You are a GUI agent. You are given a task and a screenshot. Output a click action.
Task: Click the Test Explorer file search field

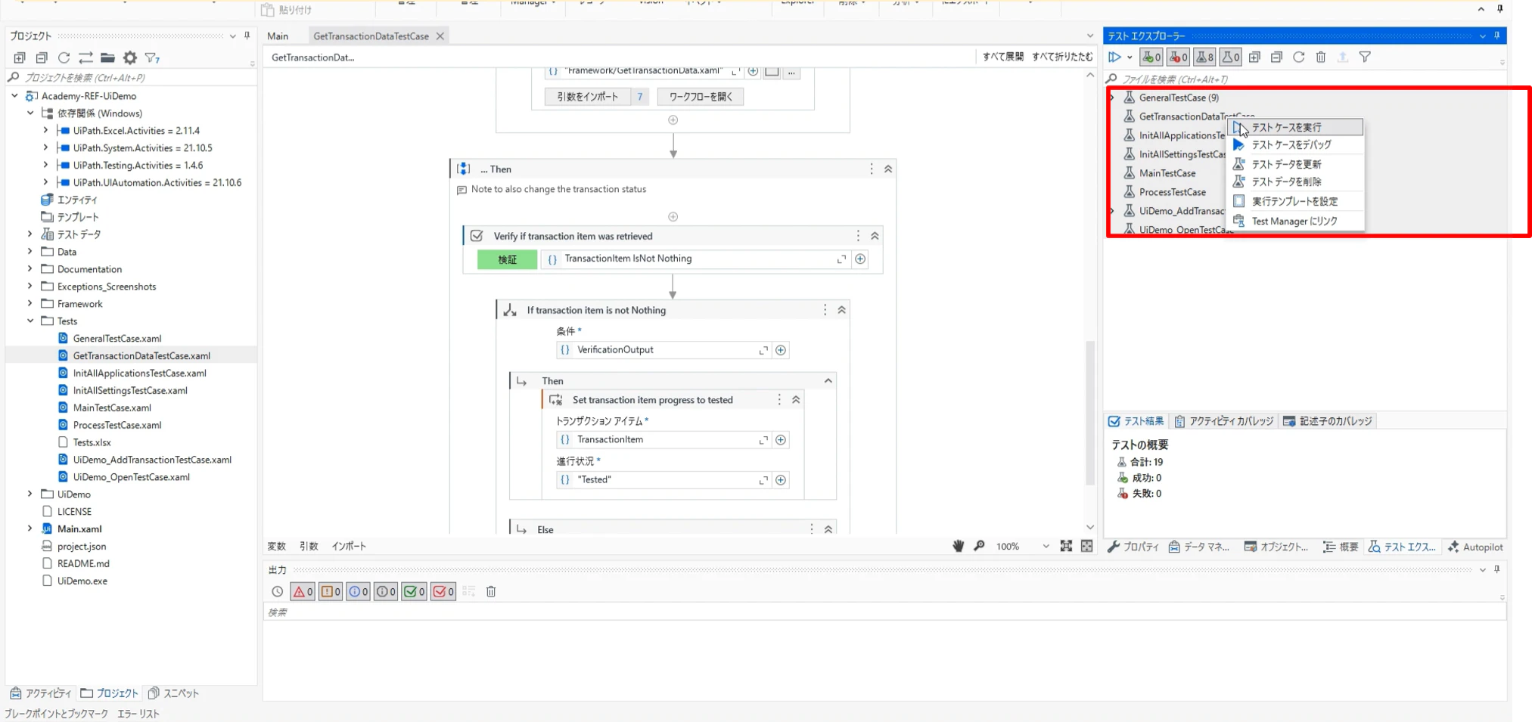tap(1305, 79)
